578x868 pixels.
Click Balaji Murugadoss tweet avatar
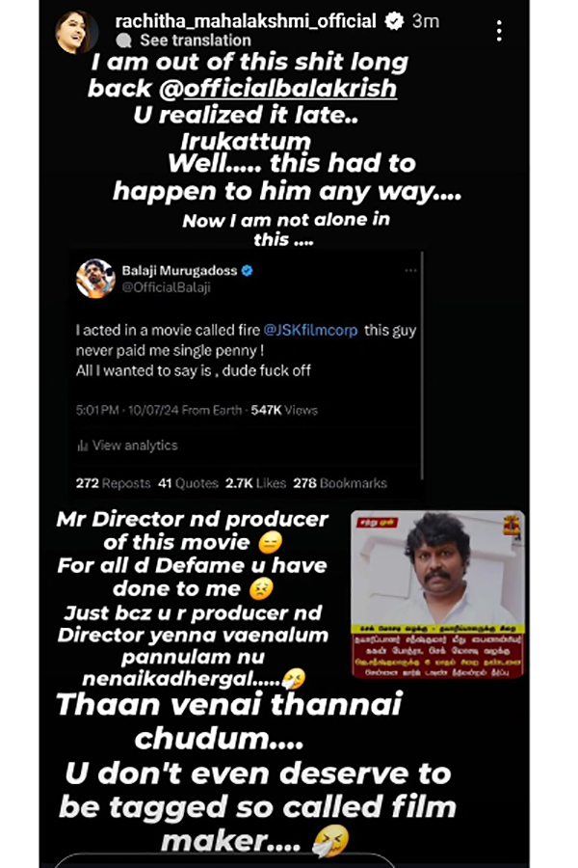95,279
